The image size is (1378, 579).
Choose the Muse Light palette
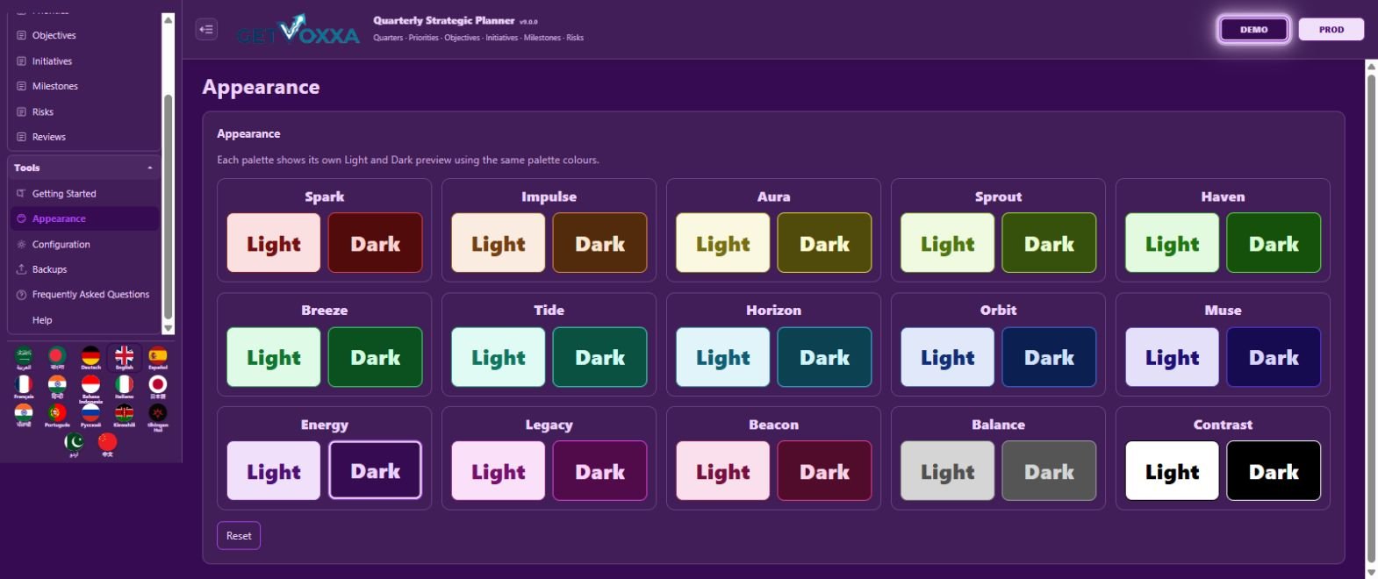(1173, 357)
